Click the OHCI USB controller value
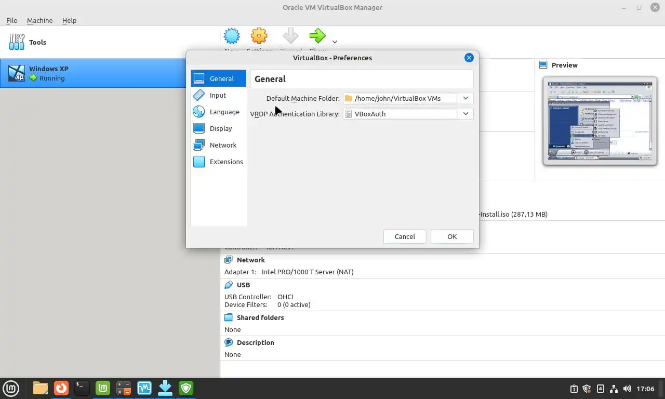This screenshot has height=399, width=665. pos(286,297)
